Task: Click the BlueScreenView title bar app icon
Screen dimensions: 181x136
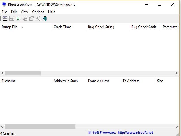Action: (4, 4)
